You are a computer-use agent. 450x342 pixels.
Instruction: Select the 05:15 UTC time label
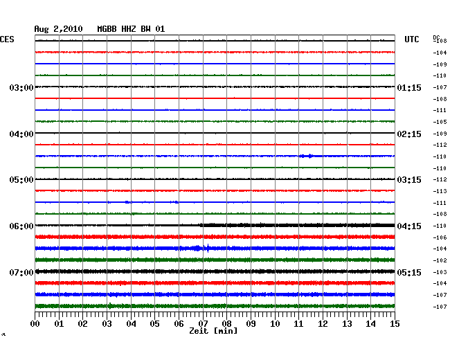point(409,272)
